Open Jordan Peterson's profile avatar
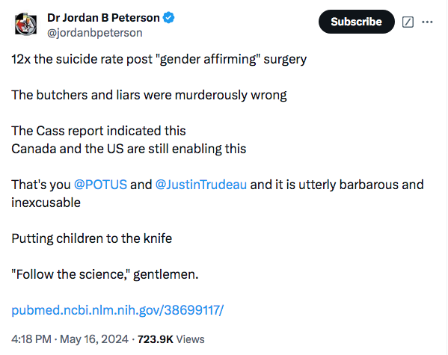The width and height of the screenshot is (448, 355). pyautogui.click(x=25, y=24)
